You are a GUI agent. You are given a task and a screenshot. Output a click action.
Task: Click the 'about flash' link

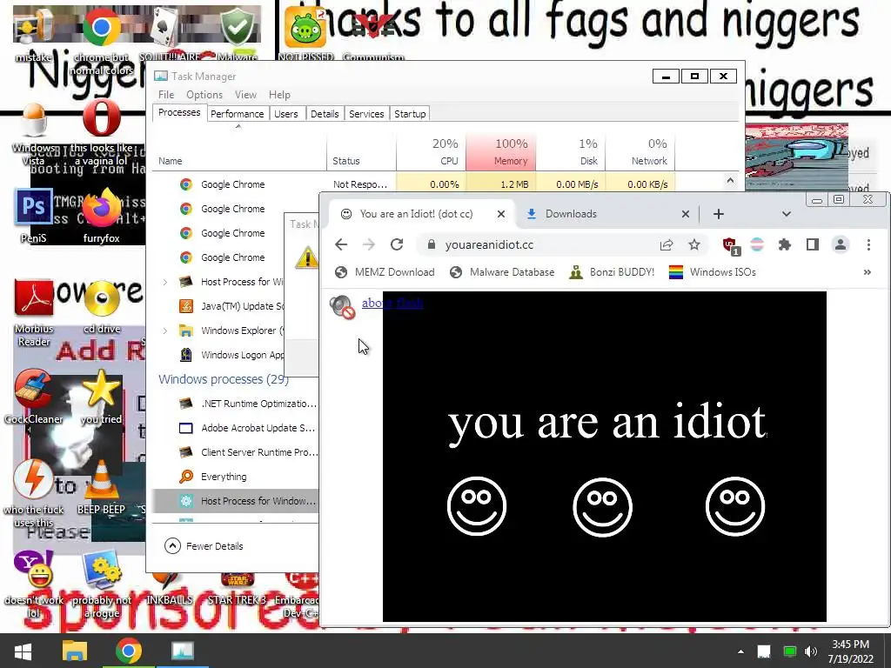point(392,303)
